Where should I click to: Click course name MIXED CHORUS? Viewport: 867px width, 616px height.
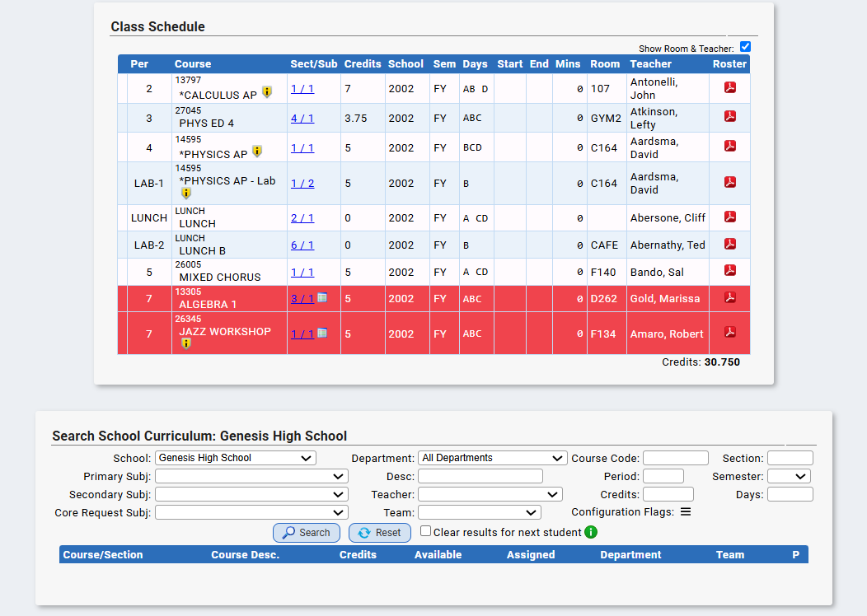pos(220,278)
